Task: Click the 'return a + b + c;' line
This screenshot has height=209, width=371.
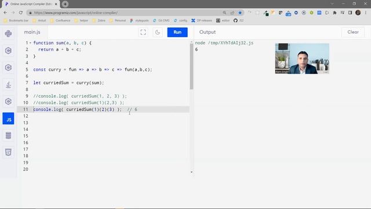Action: (x=60, y=49)
